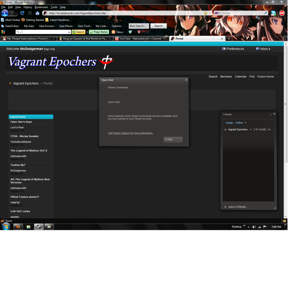This screenshot has width=306, height=284.
Task: Expand the Dodgy - Online status dropdown
Action: tap(245, 123)
